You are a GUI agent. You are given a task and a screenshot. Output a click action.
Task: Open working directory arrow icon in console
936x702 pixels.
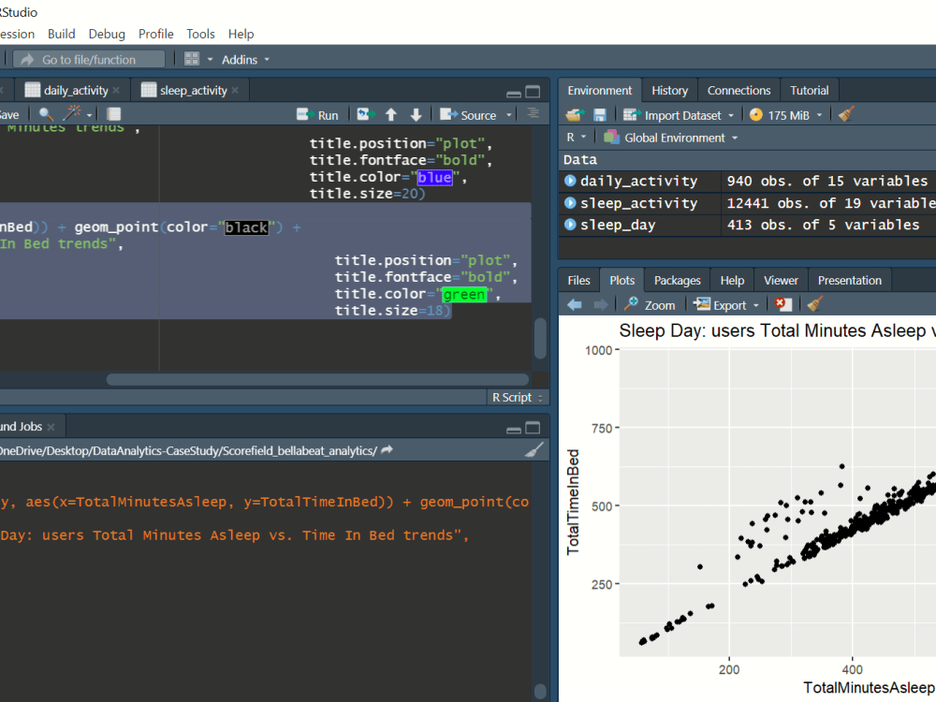(x=387, y=450)
